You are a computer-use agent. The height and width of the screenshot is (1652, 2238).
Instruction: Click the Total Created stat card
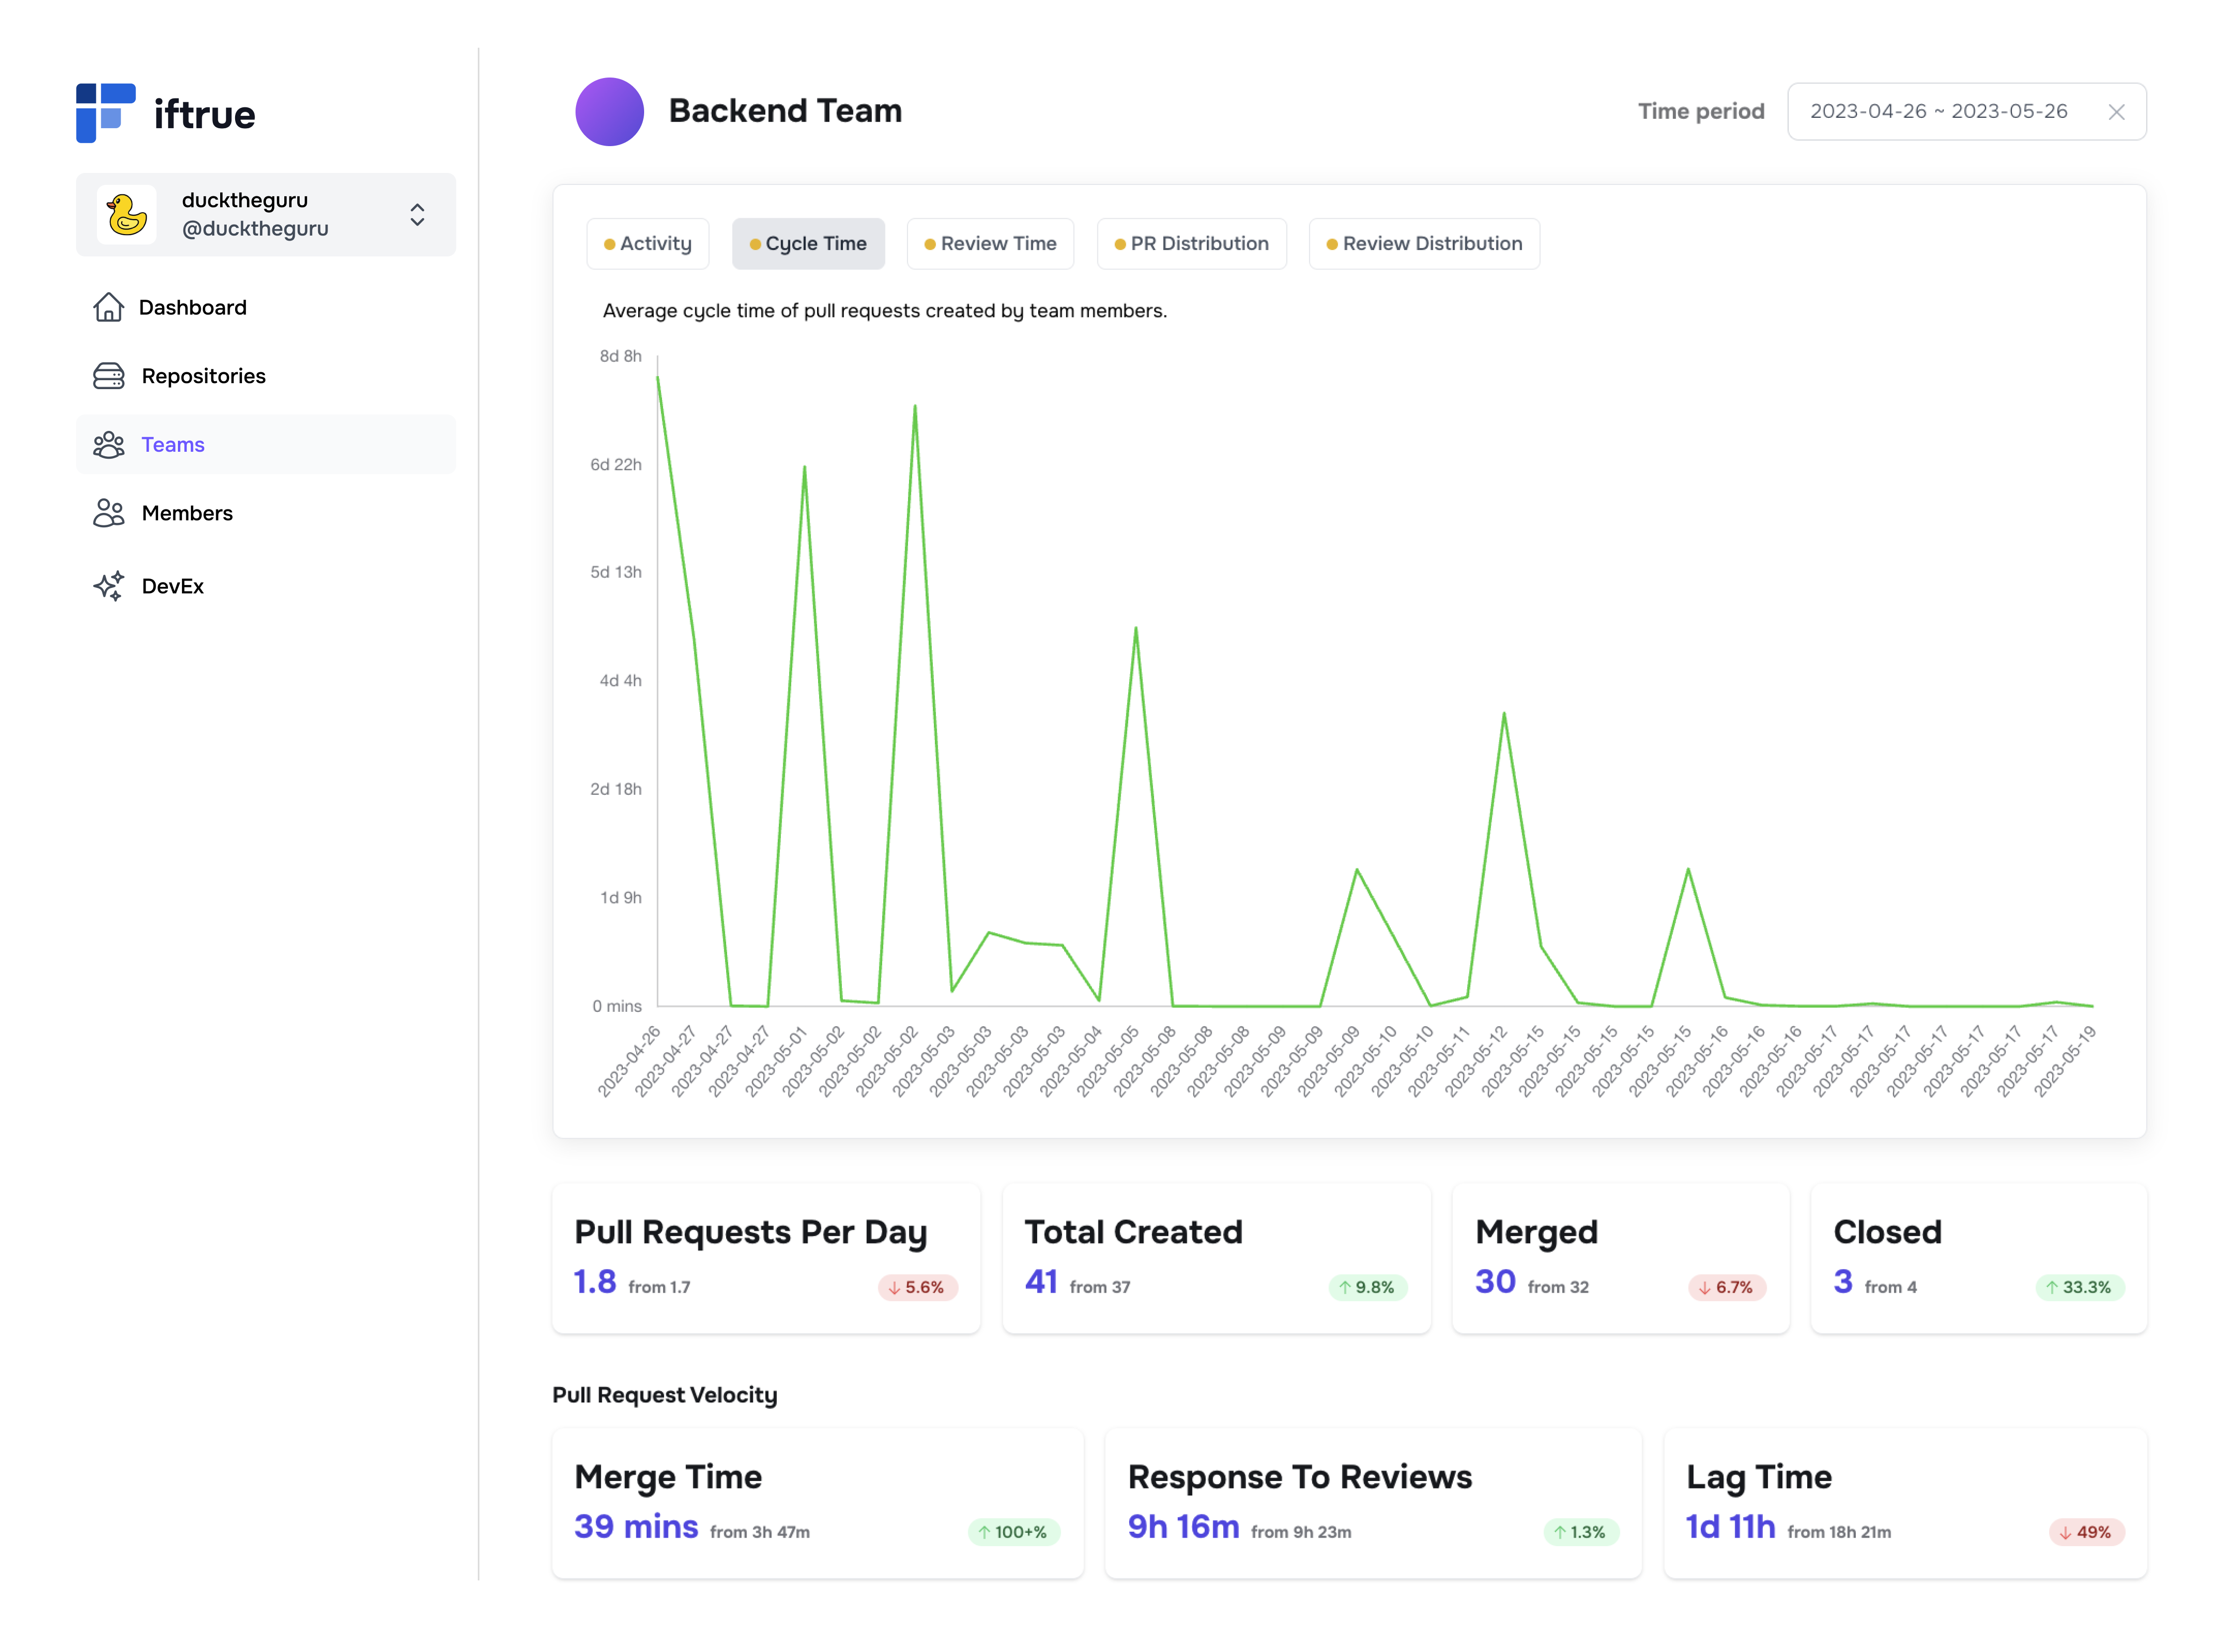(1216, 1258)
